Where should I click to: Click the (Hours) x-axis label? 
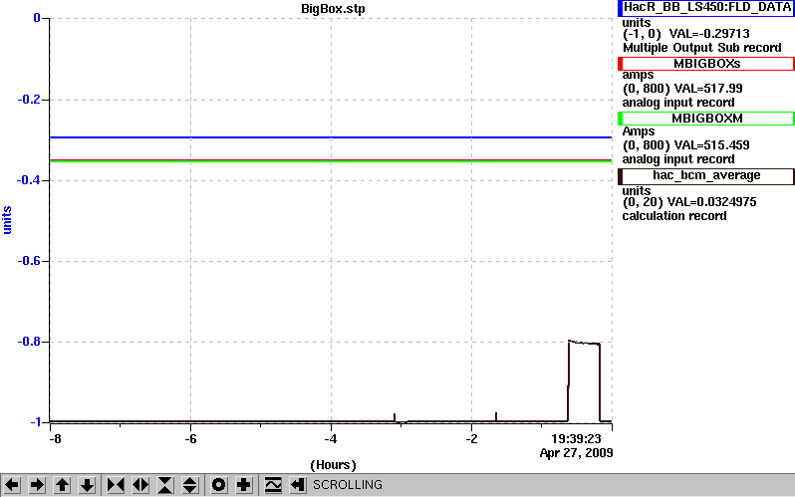(x=333, y=465)
